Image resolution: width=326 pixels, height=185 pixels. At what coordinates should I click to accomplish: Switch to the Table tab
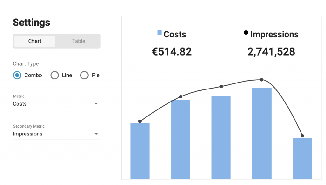coord(79,41)
